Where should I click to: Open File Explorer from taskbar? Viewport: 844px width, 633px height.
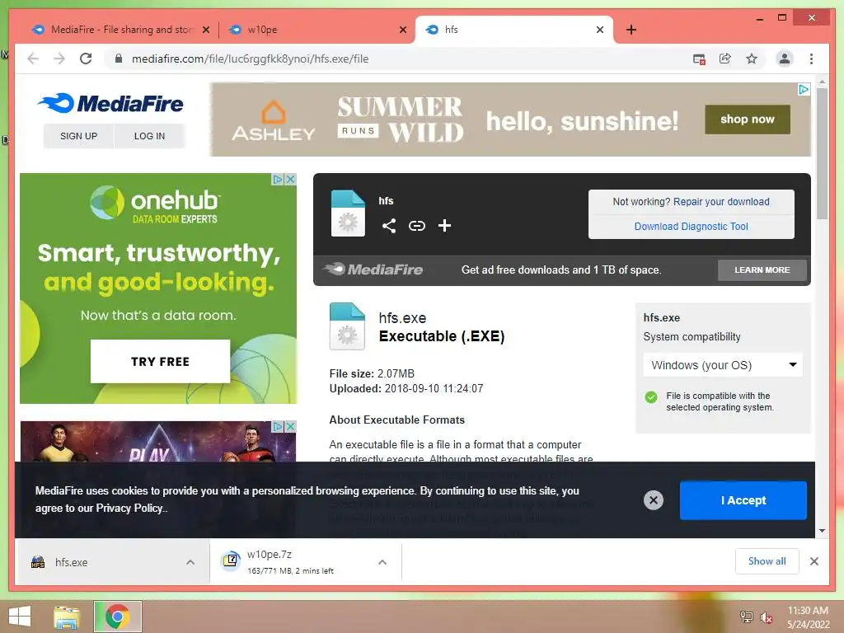coord(67,617)
